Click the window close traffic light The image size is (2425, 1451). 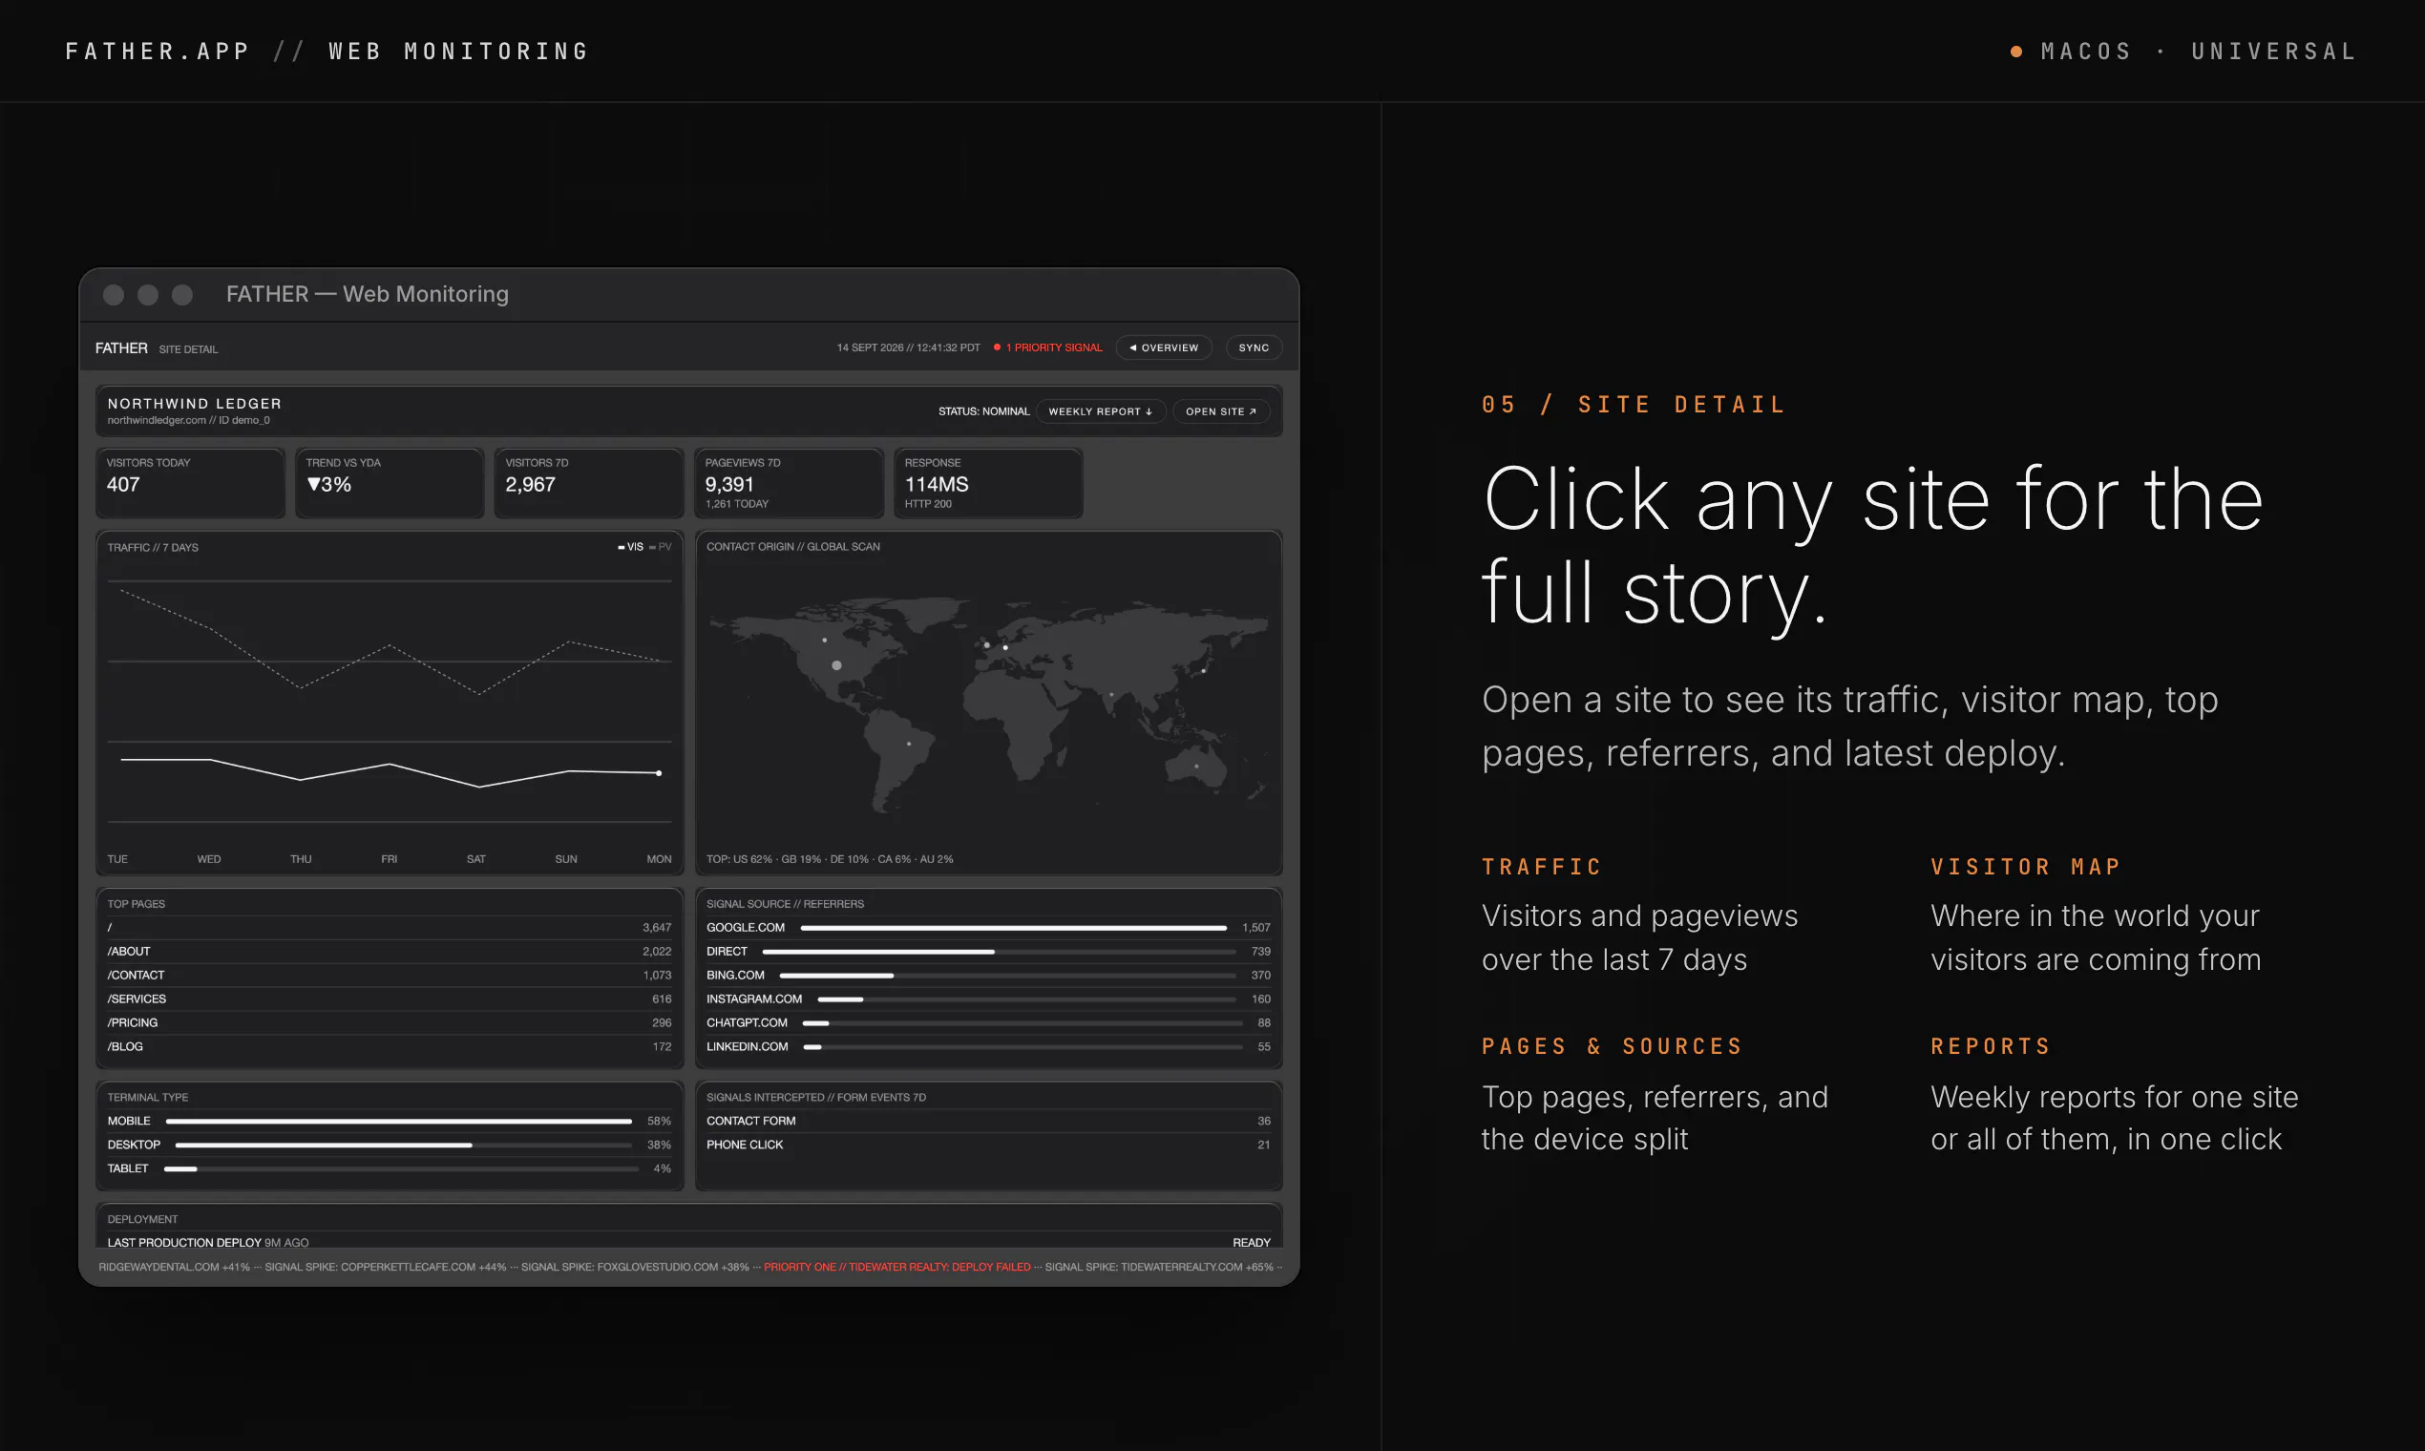pos(114,294)
